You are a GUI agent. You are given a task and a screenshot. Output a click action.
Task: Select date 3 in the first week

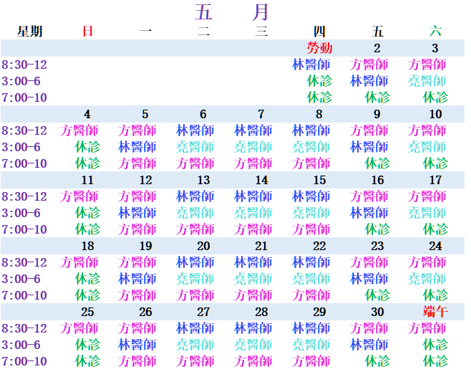pyautogui.click(x=435, y=48)
